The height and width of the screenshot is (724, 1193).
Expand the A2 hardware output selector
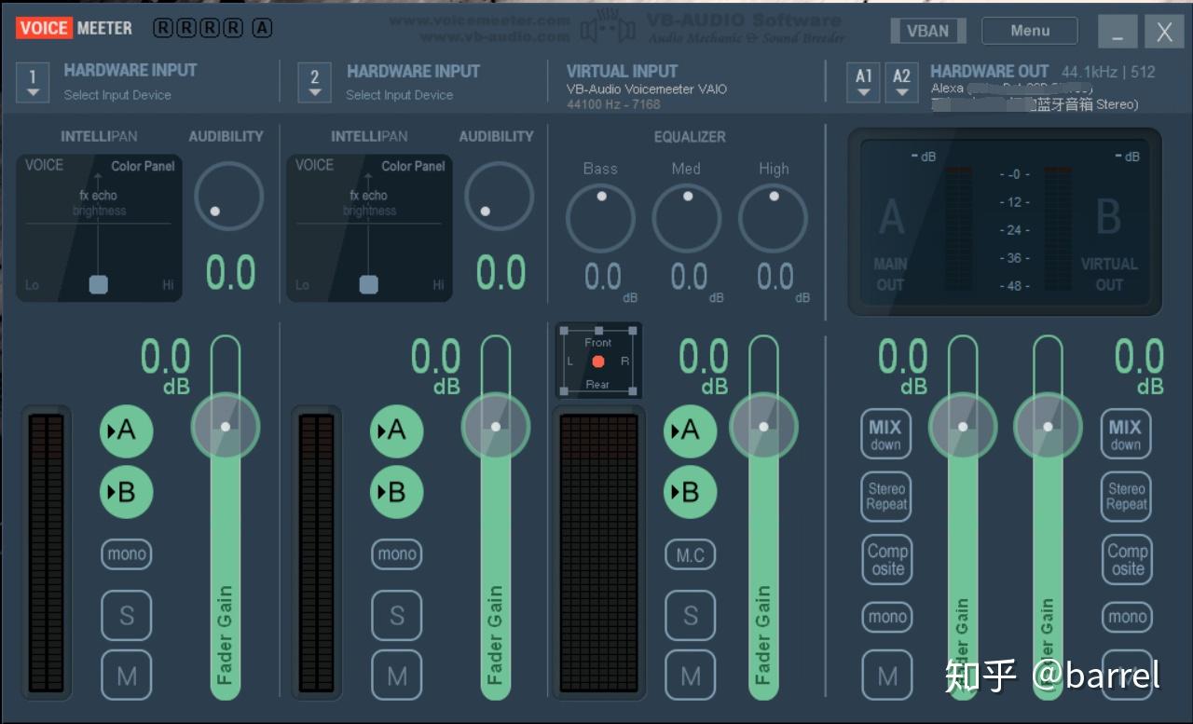click(x=901, y=82)
